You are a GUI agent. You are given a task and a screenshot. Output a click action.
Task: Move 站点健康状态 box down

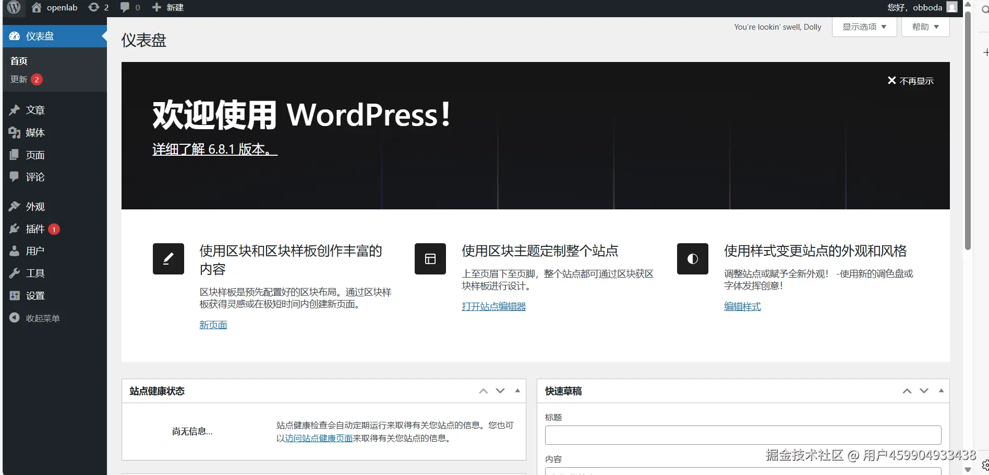[500, 391]
